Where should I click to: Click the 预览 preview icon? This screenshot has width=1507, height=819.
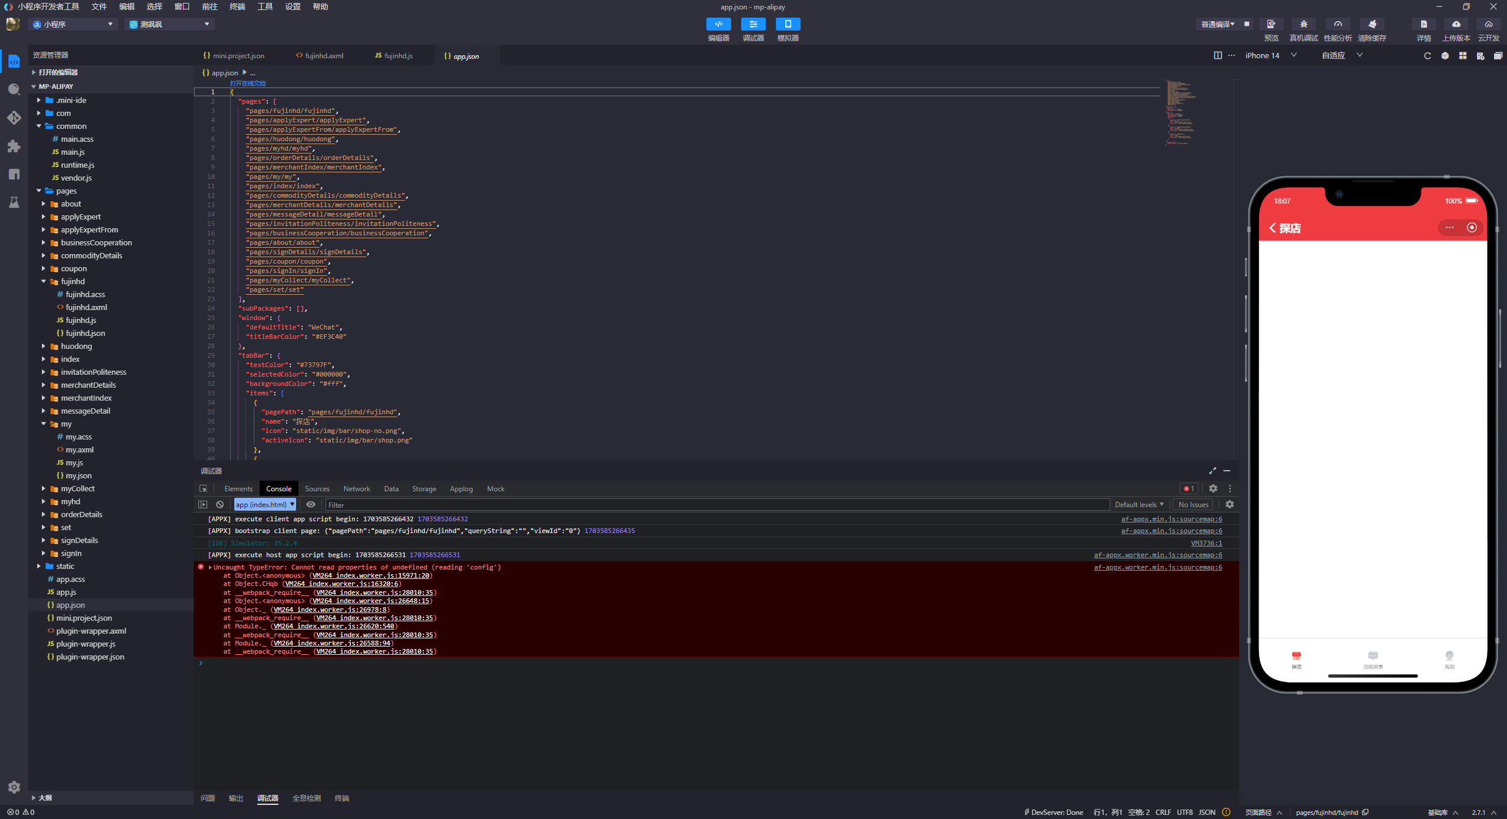click(x=1271, y=24)
